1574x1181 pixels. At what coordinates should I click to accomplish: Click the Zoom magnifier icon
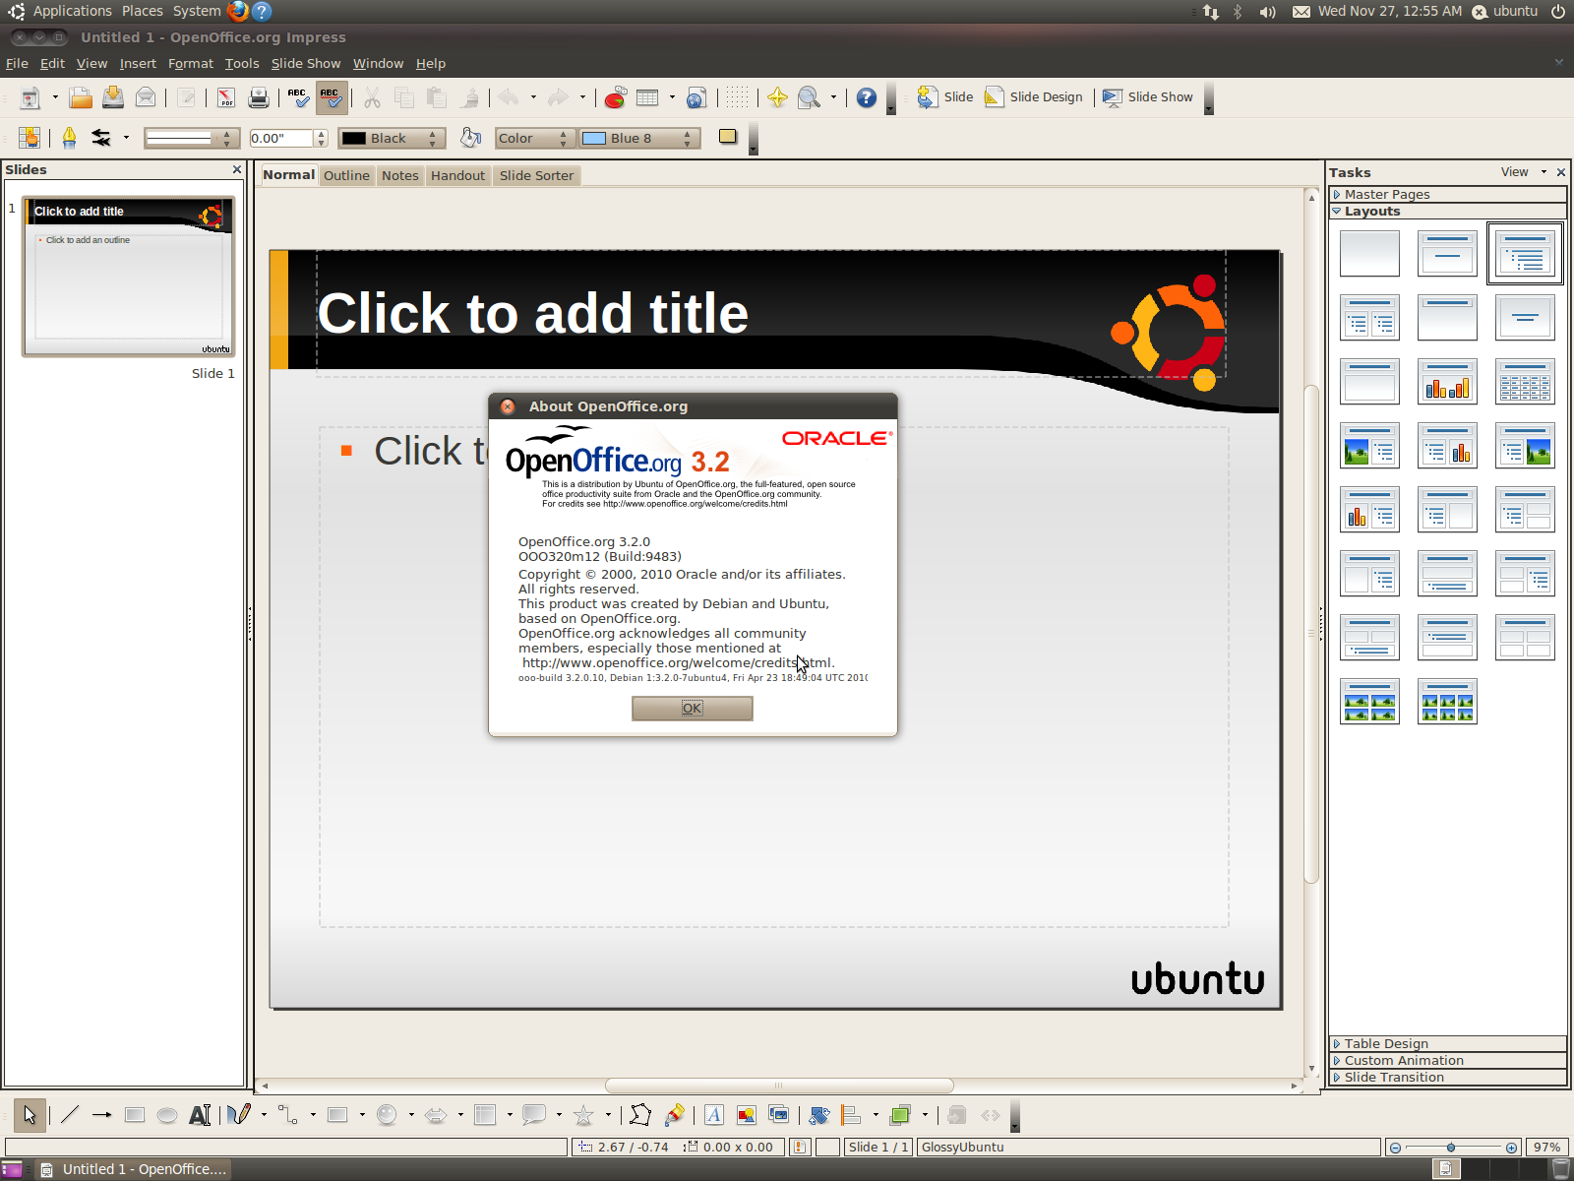[x=809, y=97]
